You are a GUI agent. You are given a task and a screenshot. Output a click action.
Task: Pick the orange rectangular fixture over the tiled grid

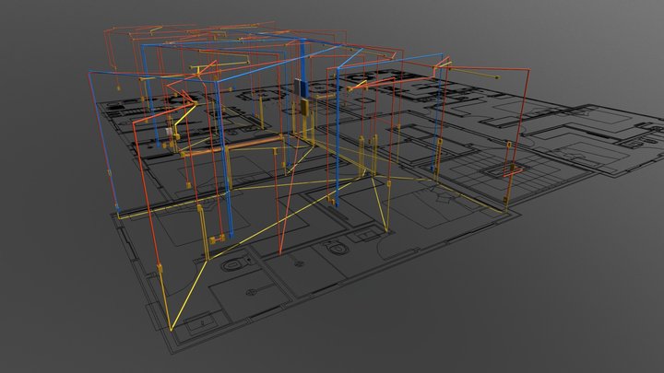point(514,170)
